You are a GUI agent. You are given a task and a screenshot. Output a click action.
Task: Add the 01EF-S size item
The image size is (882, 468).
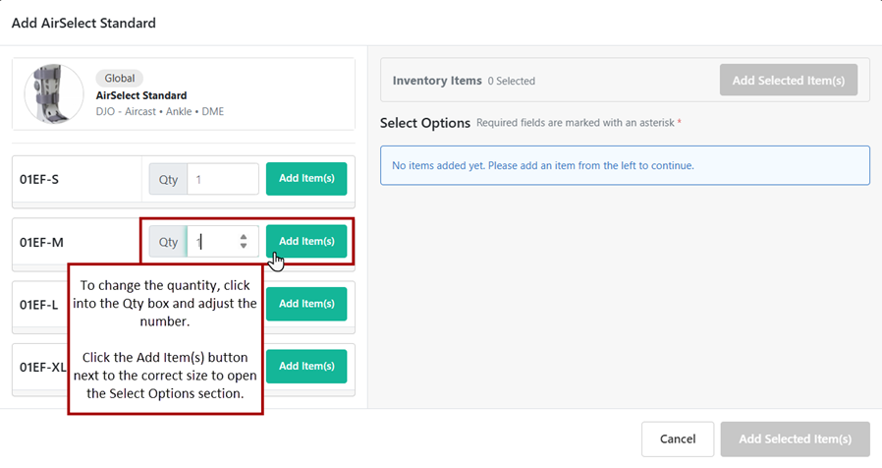tap(306, 179)
